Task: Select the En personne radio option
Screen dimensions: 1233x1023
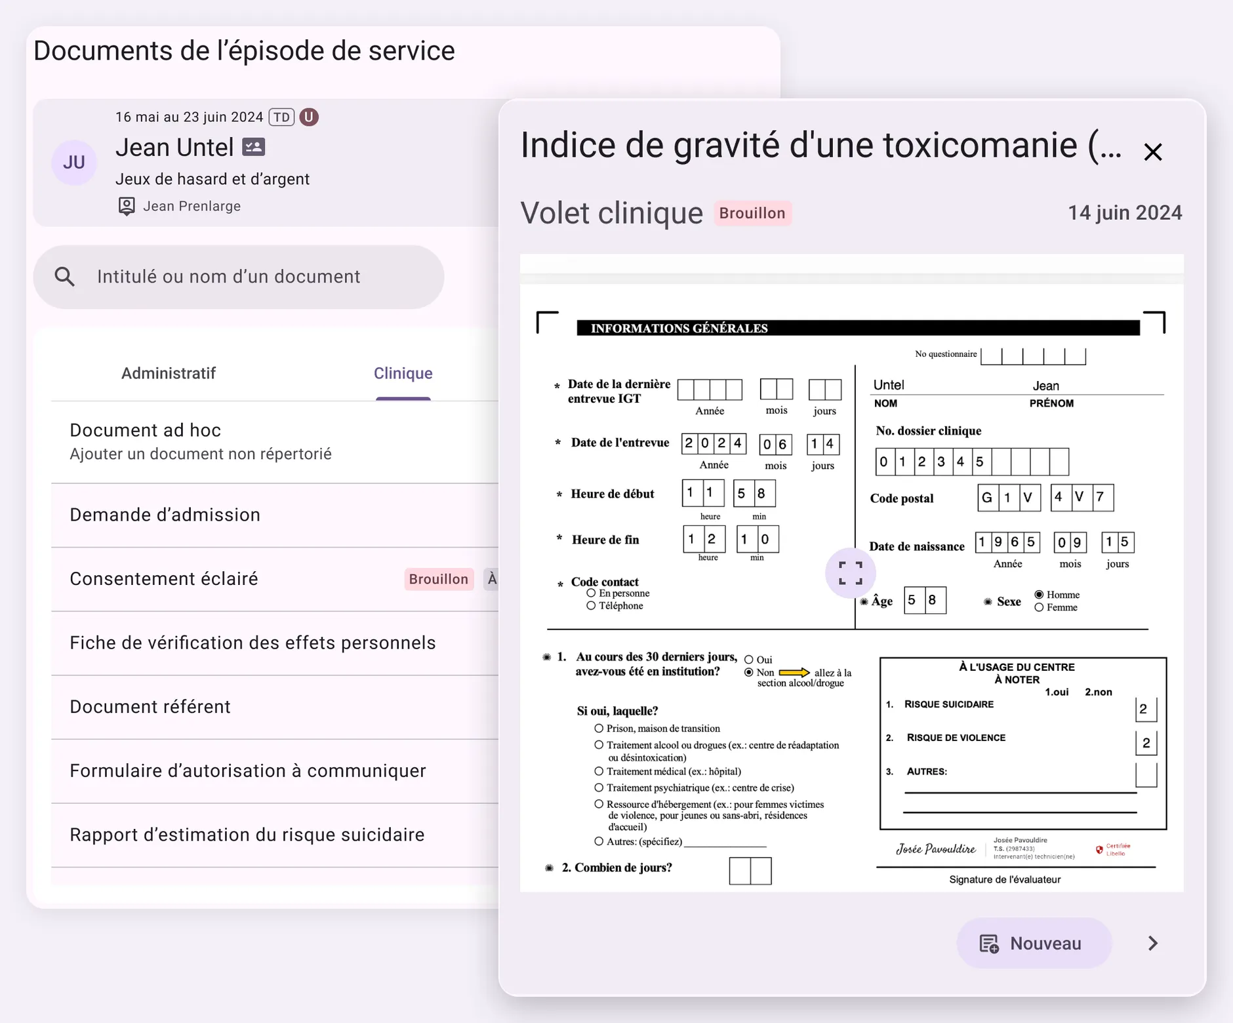Action: (591, 593)
